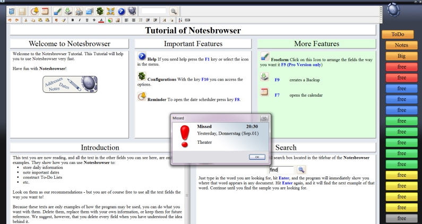Screen dimensions: 422x224
Task: Increase font size with larger A icon
Action: [x=164, y=20]
